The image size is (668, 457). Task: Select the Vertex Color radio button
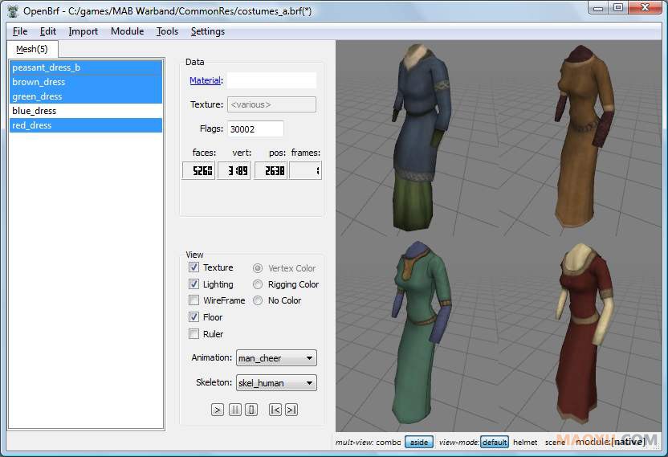tap(257, 268)
